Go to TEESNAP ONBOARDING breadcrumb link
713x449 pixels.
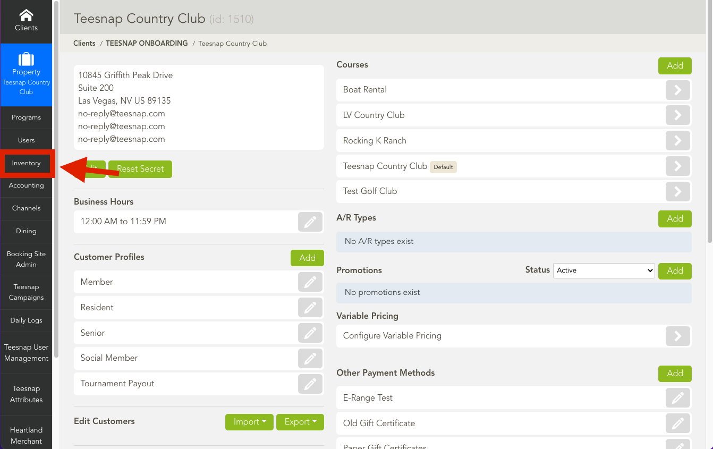point(147,44)
